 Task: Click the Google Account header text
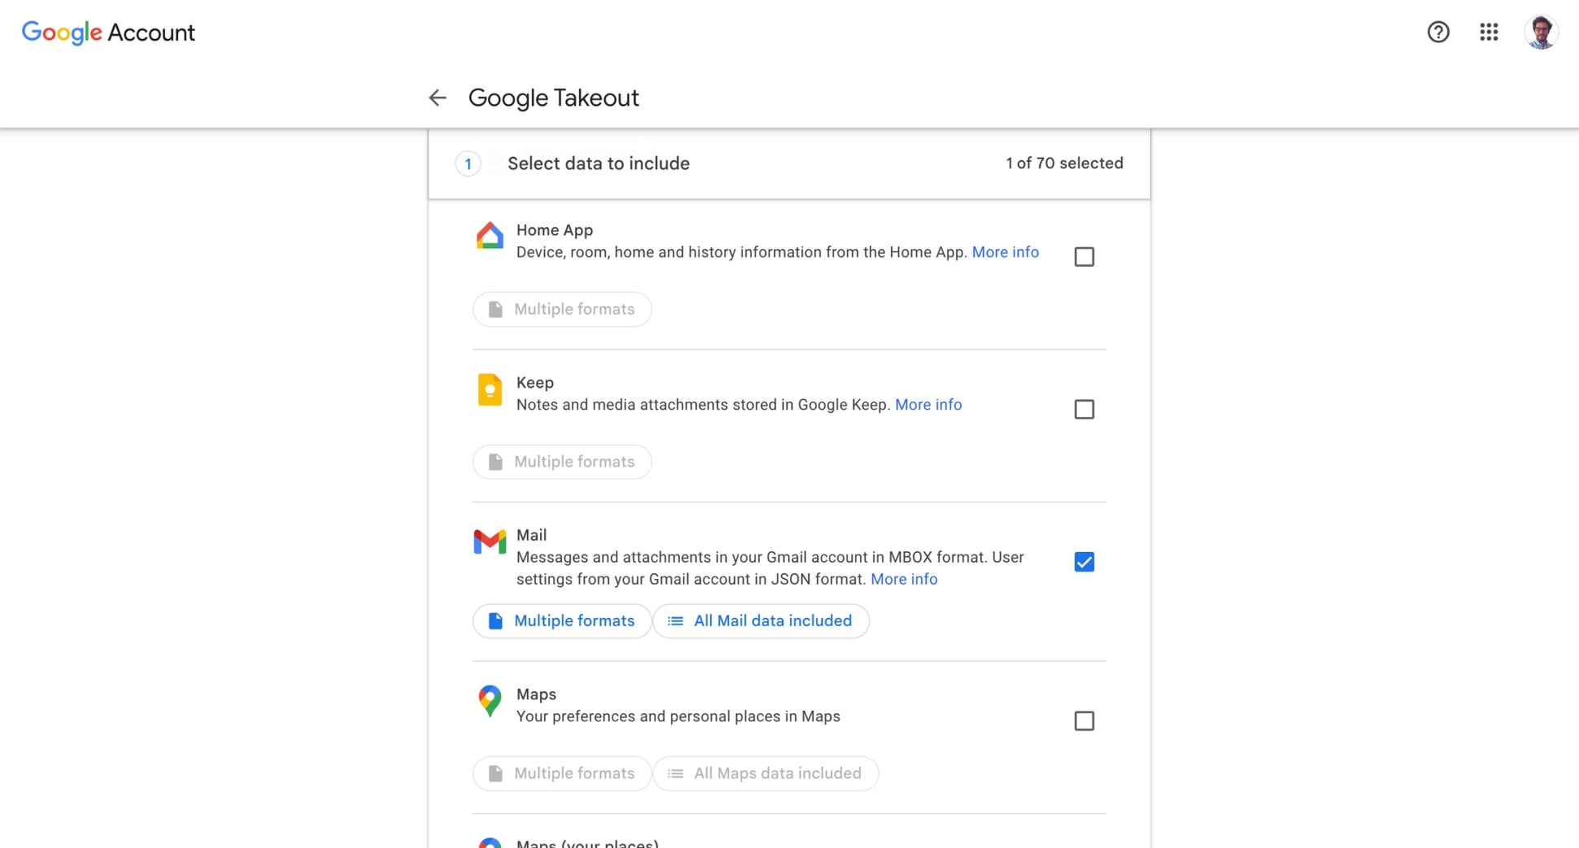click(107, 32)
